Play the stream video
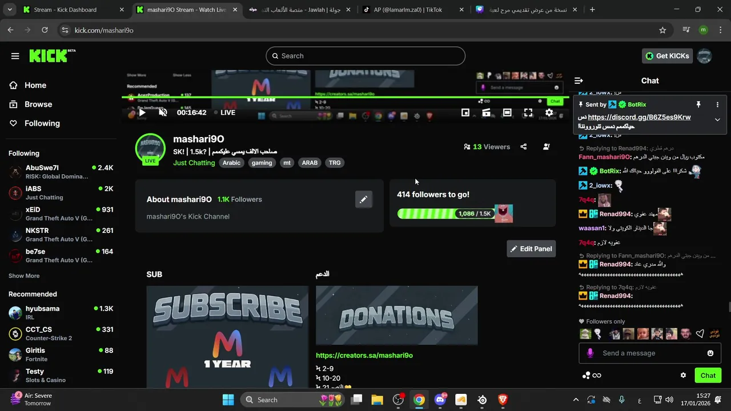Viewport: 731px width, 411px height. [x=142, y=112]
